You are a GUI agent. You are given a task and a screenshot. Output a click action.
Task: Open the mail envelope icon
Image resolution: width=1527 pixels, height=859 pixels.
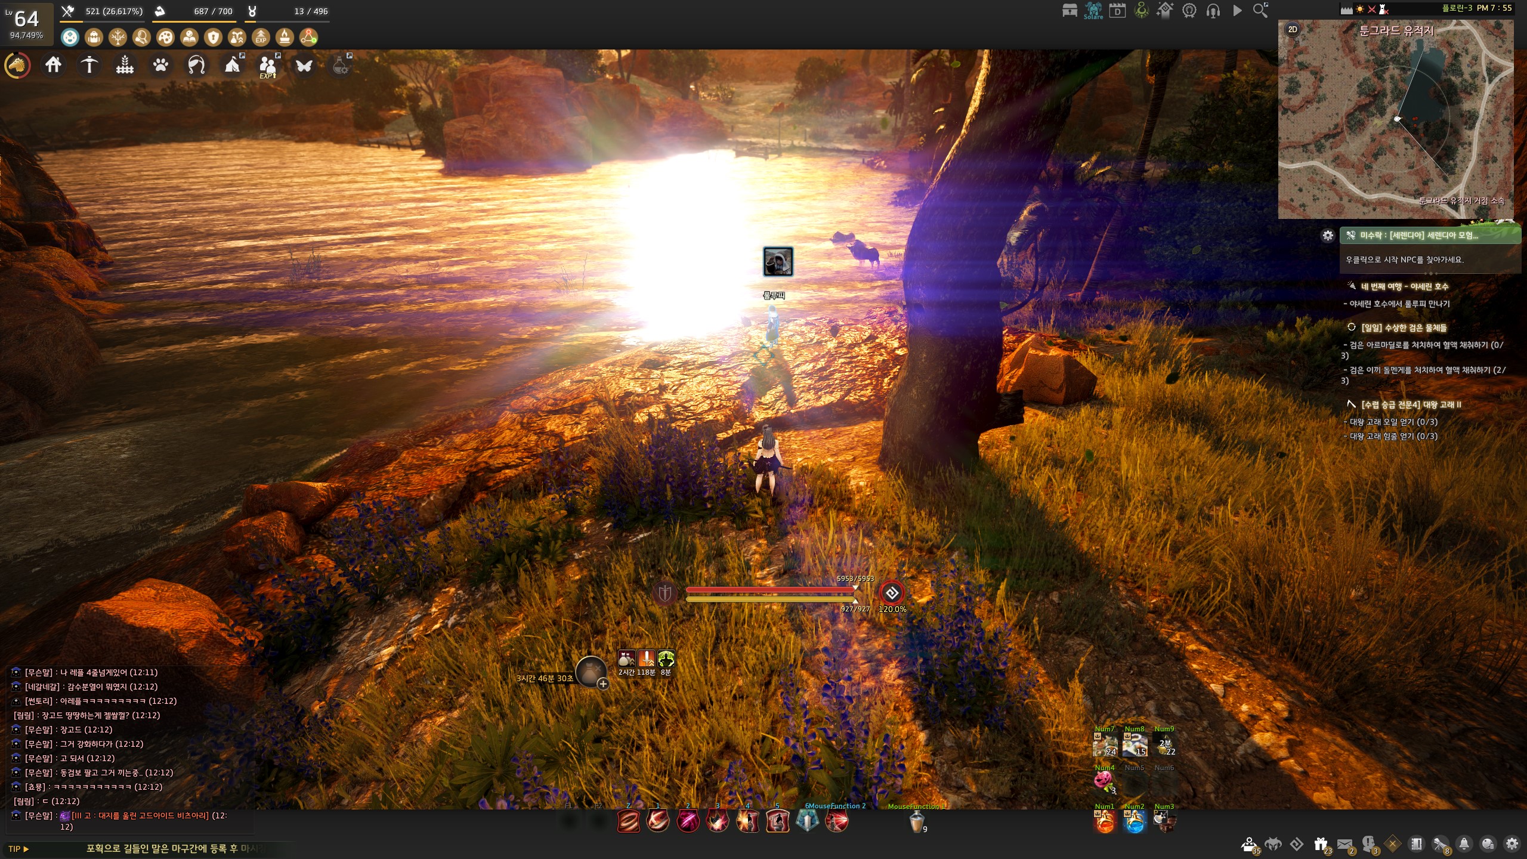(x=1344, y=844)
